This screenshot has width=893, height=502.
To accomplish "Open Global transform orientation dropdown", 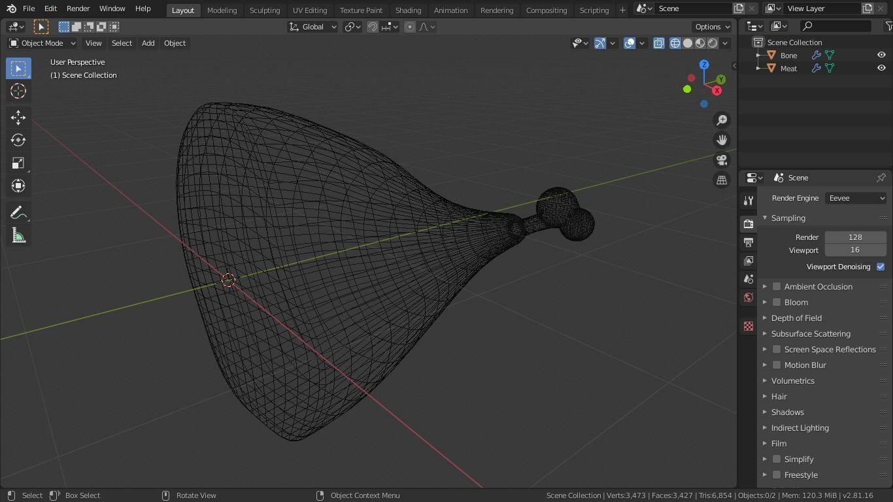I will pyautogui.click(x=312, y=27).
